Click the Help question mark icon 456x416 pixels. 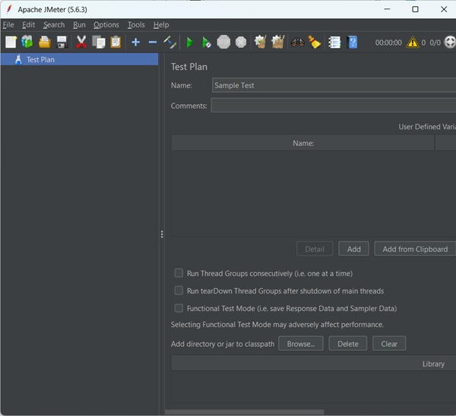(x=353, y=43)
